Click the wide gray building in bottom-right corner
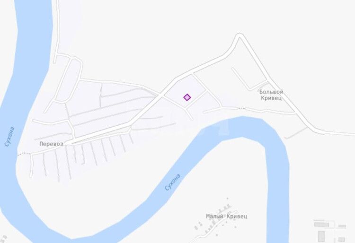The image size is (355, 243). pos(321,225)
